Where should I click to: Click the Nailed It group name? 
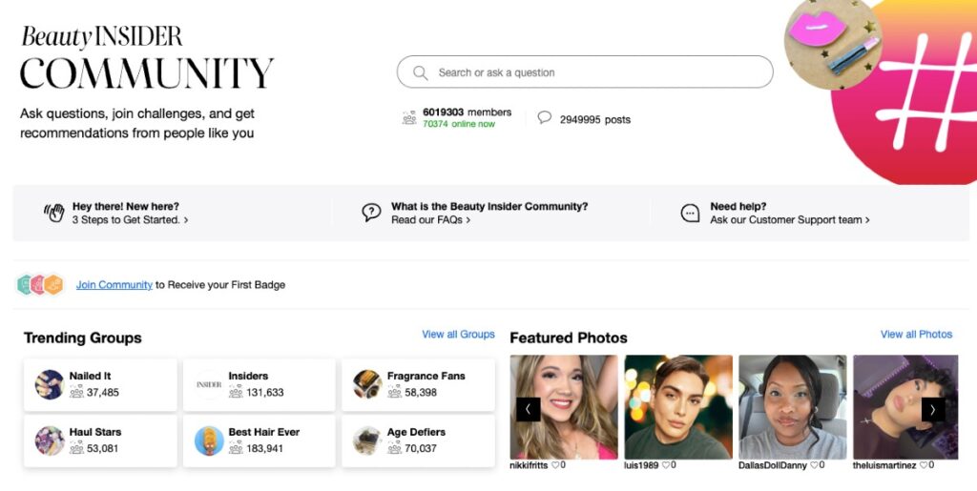[x=91, y=376]
